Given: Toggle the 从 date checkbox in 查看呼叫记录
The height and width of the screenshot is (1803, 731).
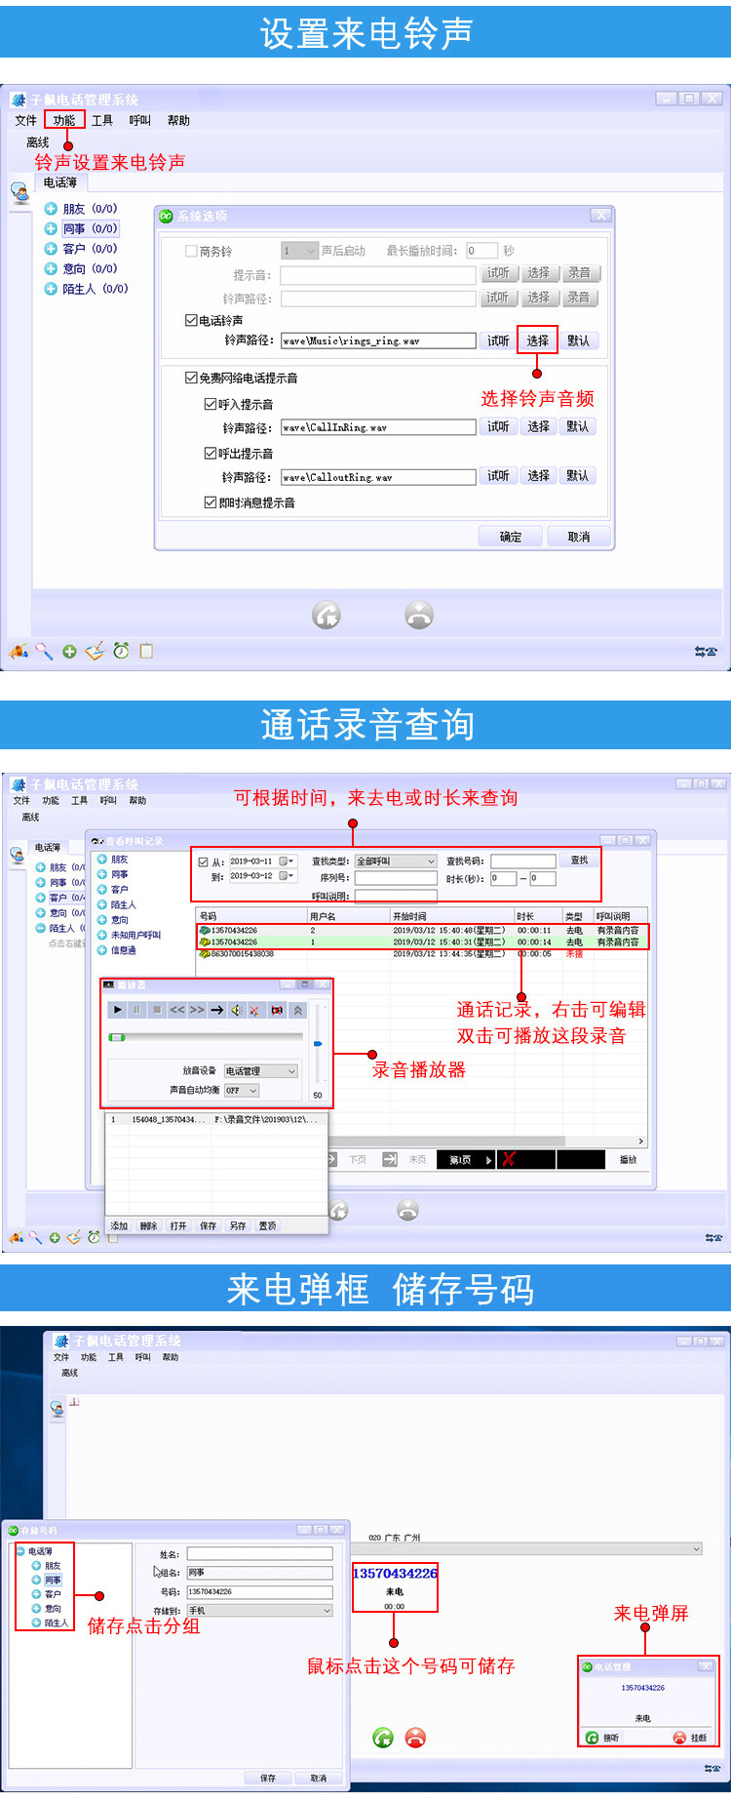Looking at the screenshot, I should tap(203, 862).
